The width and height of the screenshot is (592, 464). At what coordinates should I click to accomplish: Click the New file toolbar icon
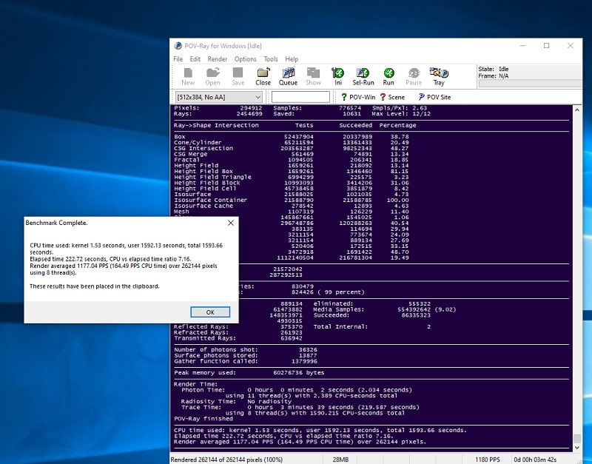188,77
